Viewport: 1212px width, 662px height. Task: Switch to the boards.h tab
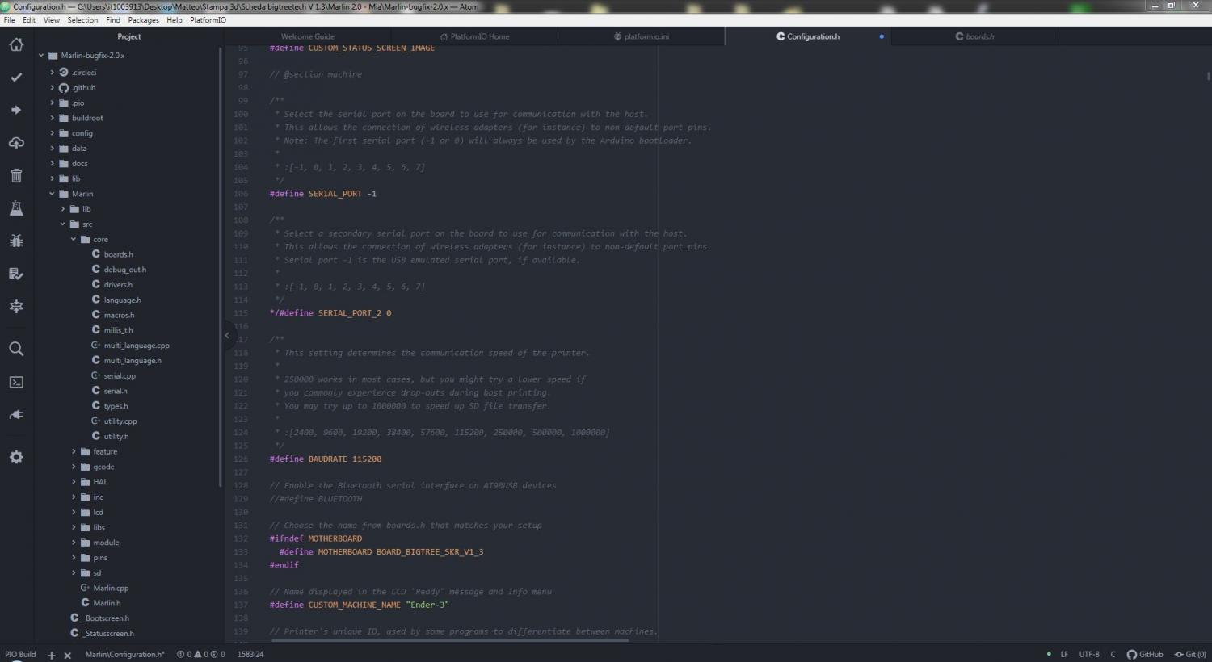[974, 36]
